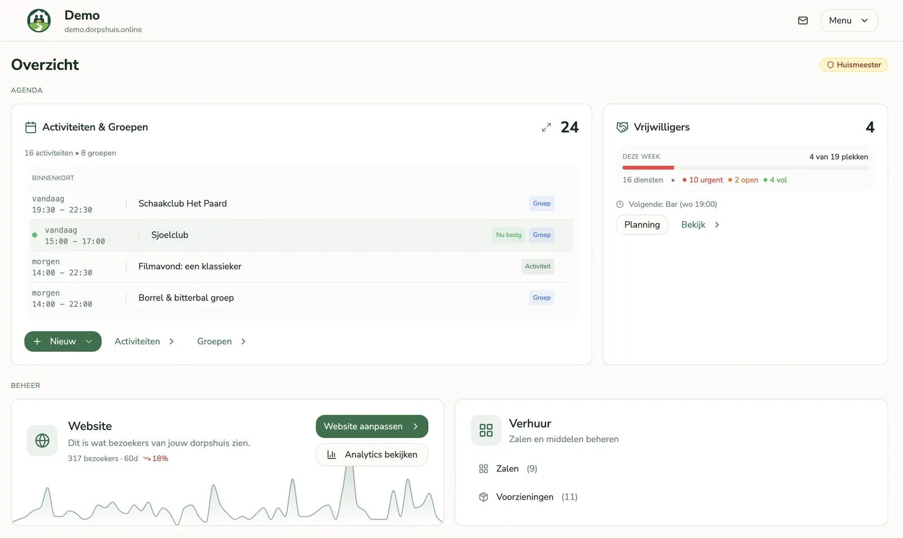Viewport: 903px width, 538px height.
Task: Click the visitors sparkline chart
Action: [227, 496]
